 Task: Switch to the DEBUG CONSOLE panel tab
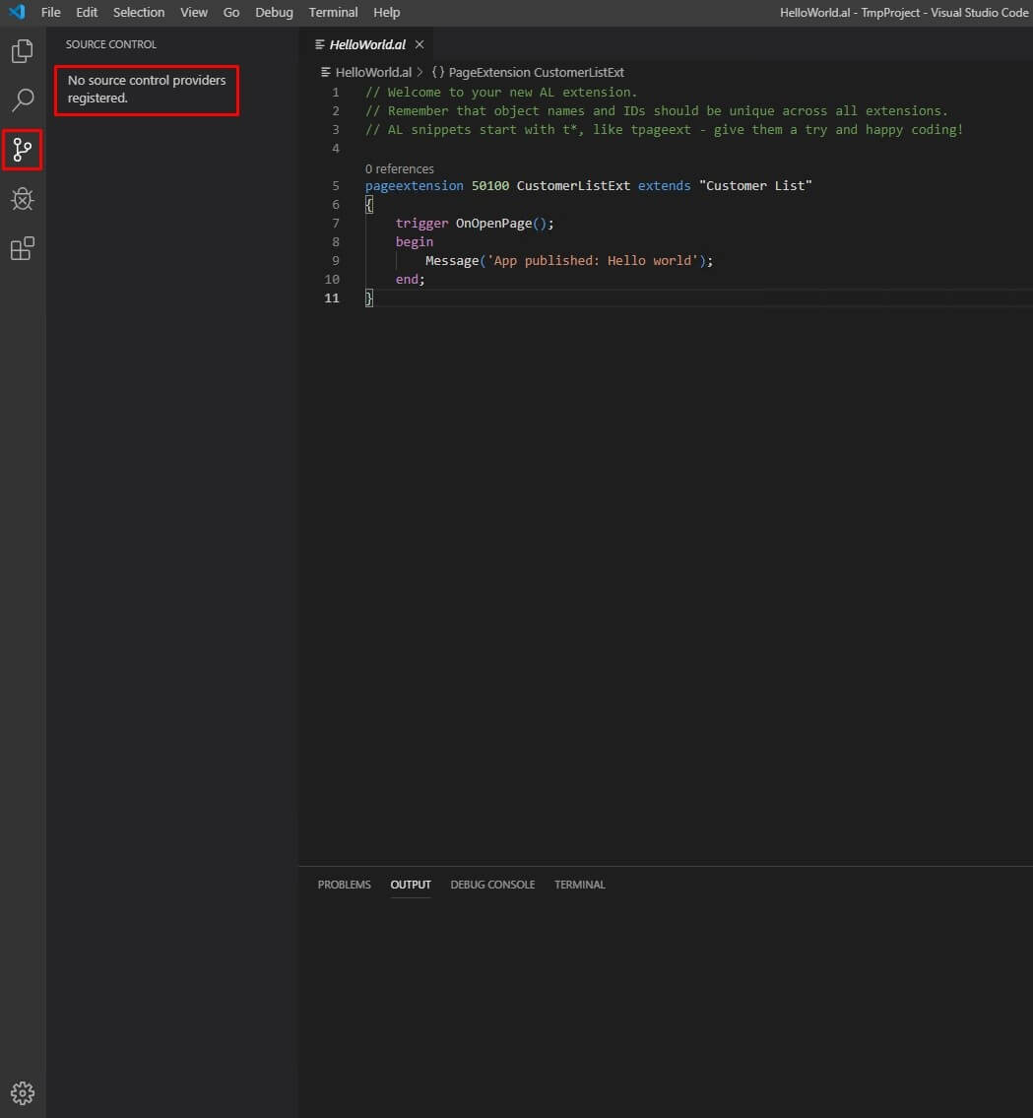click(x=492, y=885)
